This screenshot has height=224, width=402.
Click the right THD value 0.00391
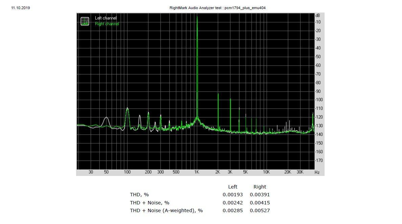click(x=260, y=195)
